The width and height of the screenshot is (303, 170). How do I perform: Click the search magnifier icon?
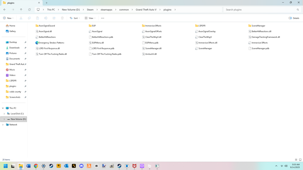click(x=298, y=10)
